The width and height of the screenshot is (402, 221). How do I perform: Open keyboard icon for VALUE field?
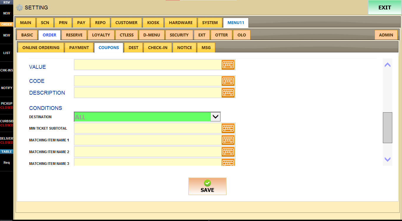(x=228, y=65)
